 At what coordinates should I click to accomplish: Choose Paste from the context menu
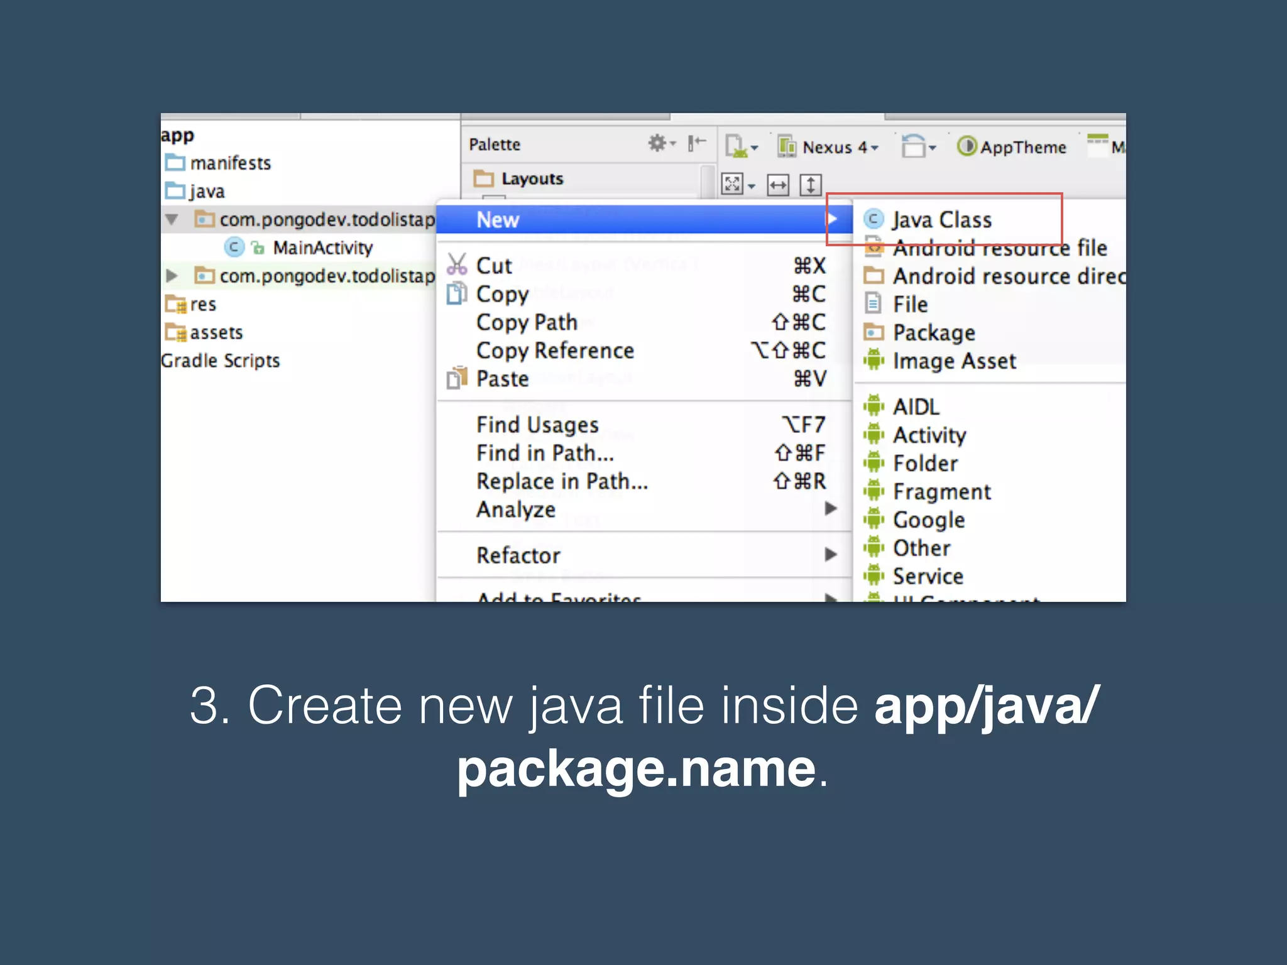click(x=644, y=378)
